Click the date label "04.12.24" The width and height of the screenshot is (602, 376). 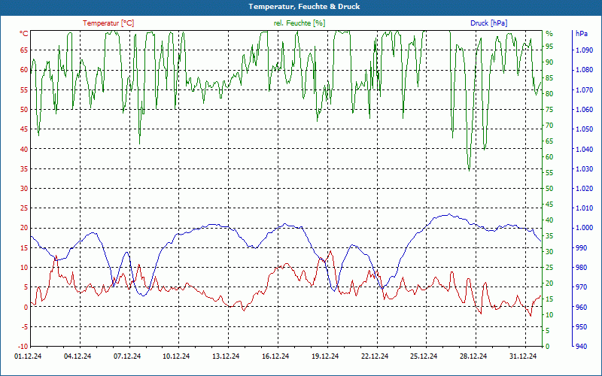pos(78,356)
